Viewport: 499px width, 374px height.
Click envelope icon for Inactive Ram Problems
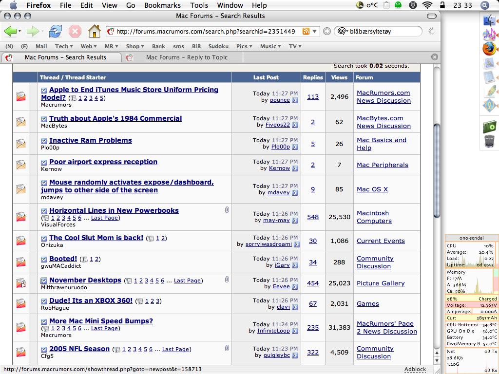tap(21, 144)
